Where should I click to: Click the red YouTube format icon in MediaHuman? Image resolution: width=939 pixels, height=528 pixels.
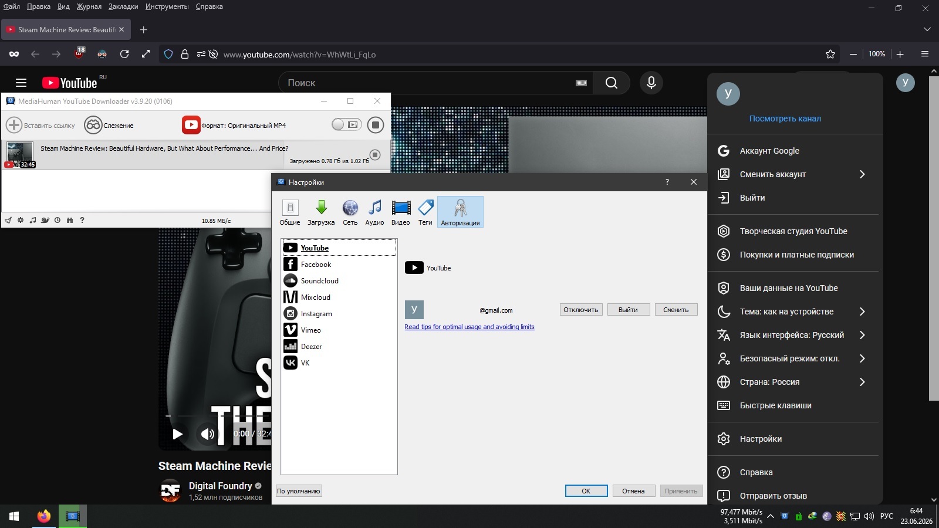191,125
